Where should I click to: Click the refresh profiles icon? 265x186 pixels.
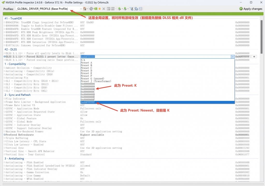tap(91, 9)
